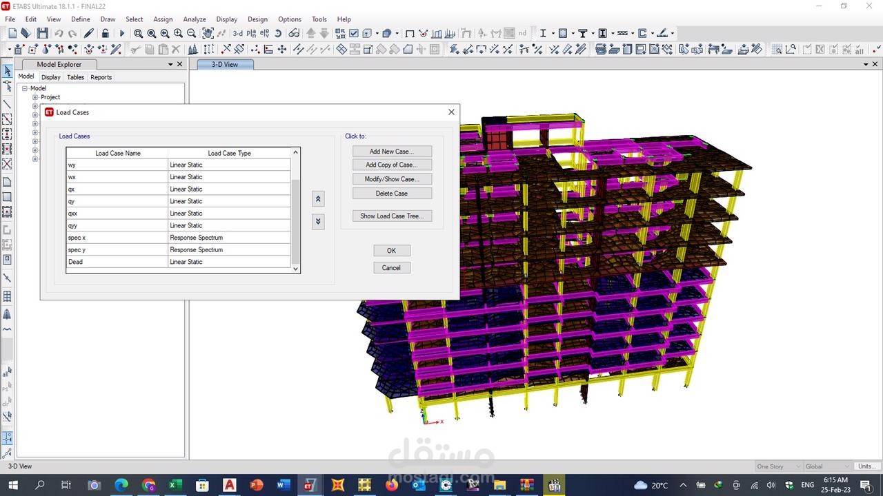Click the Modify/Show Case button
Viewport: 883px width, 496px height.
click(392, 179)
